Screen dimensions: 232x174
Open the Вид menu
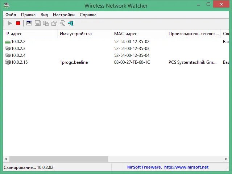point(44,15)
